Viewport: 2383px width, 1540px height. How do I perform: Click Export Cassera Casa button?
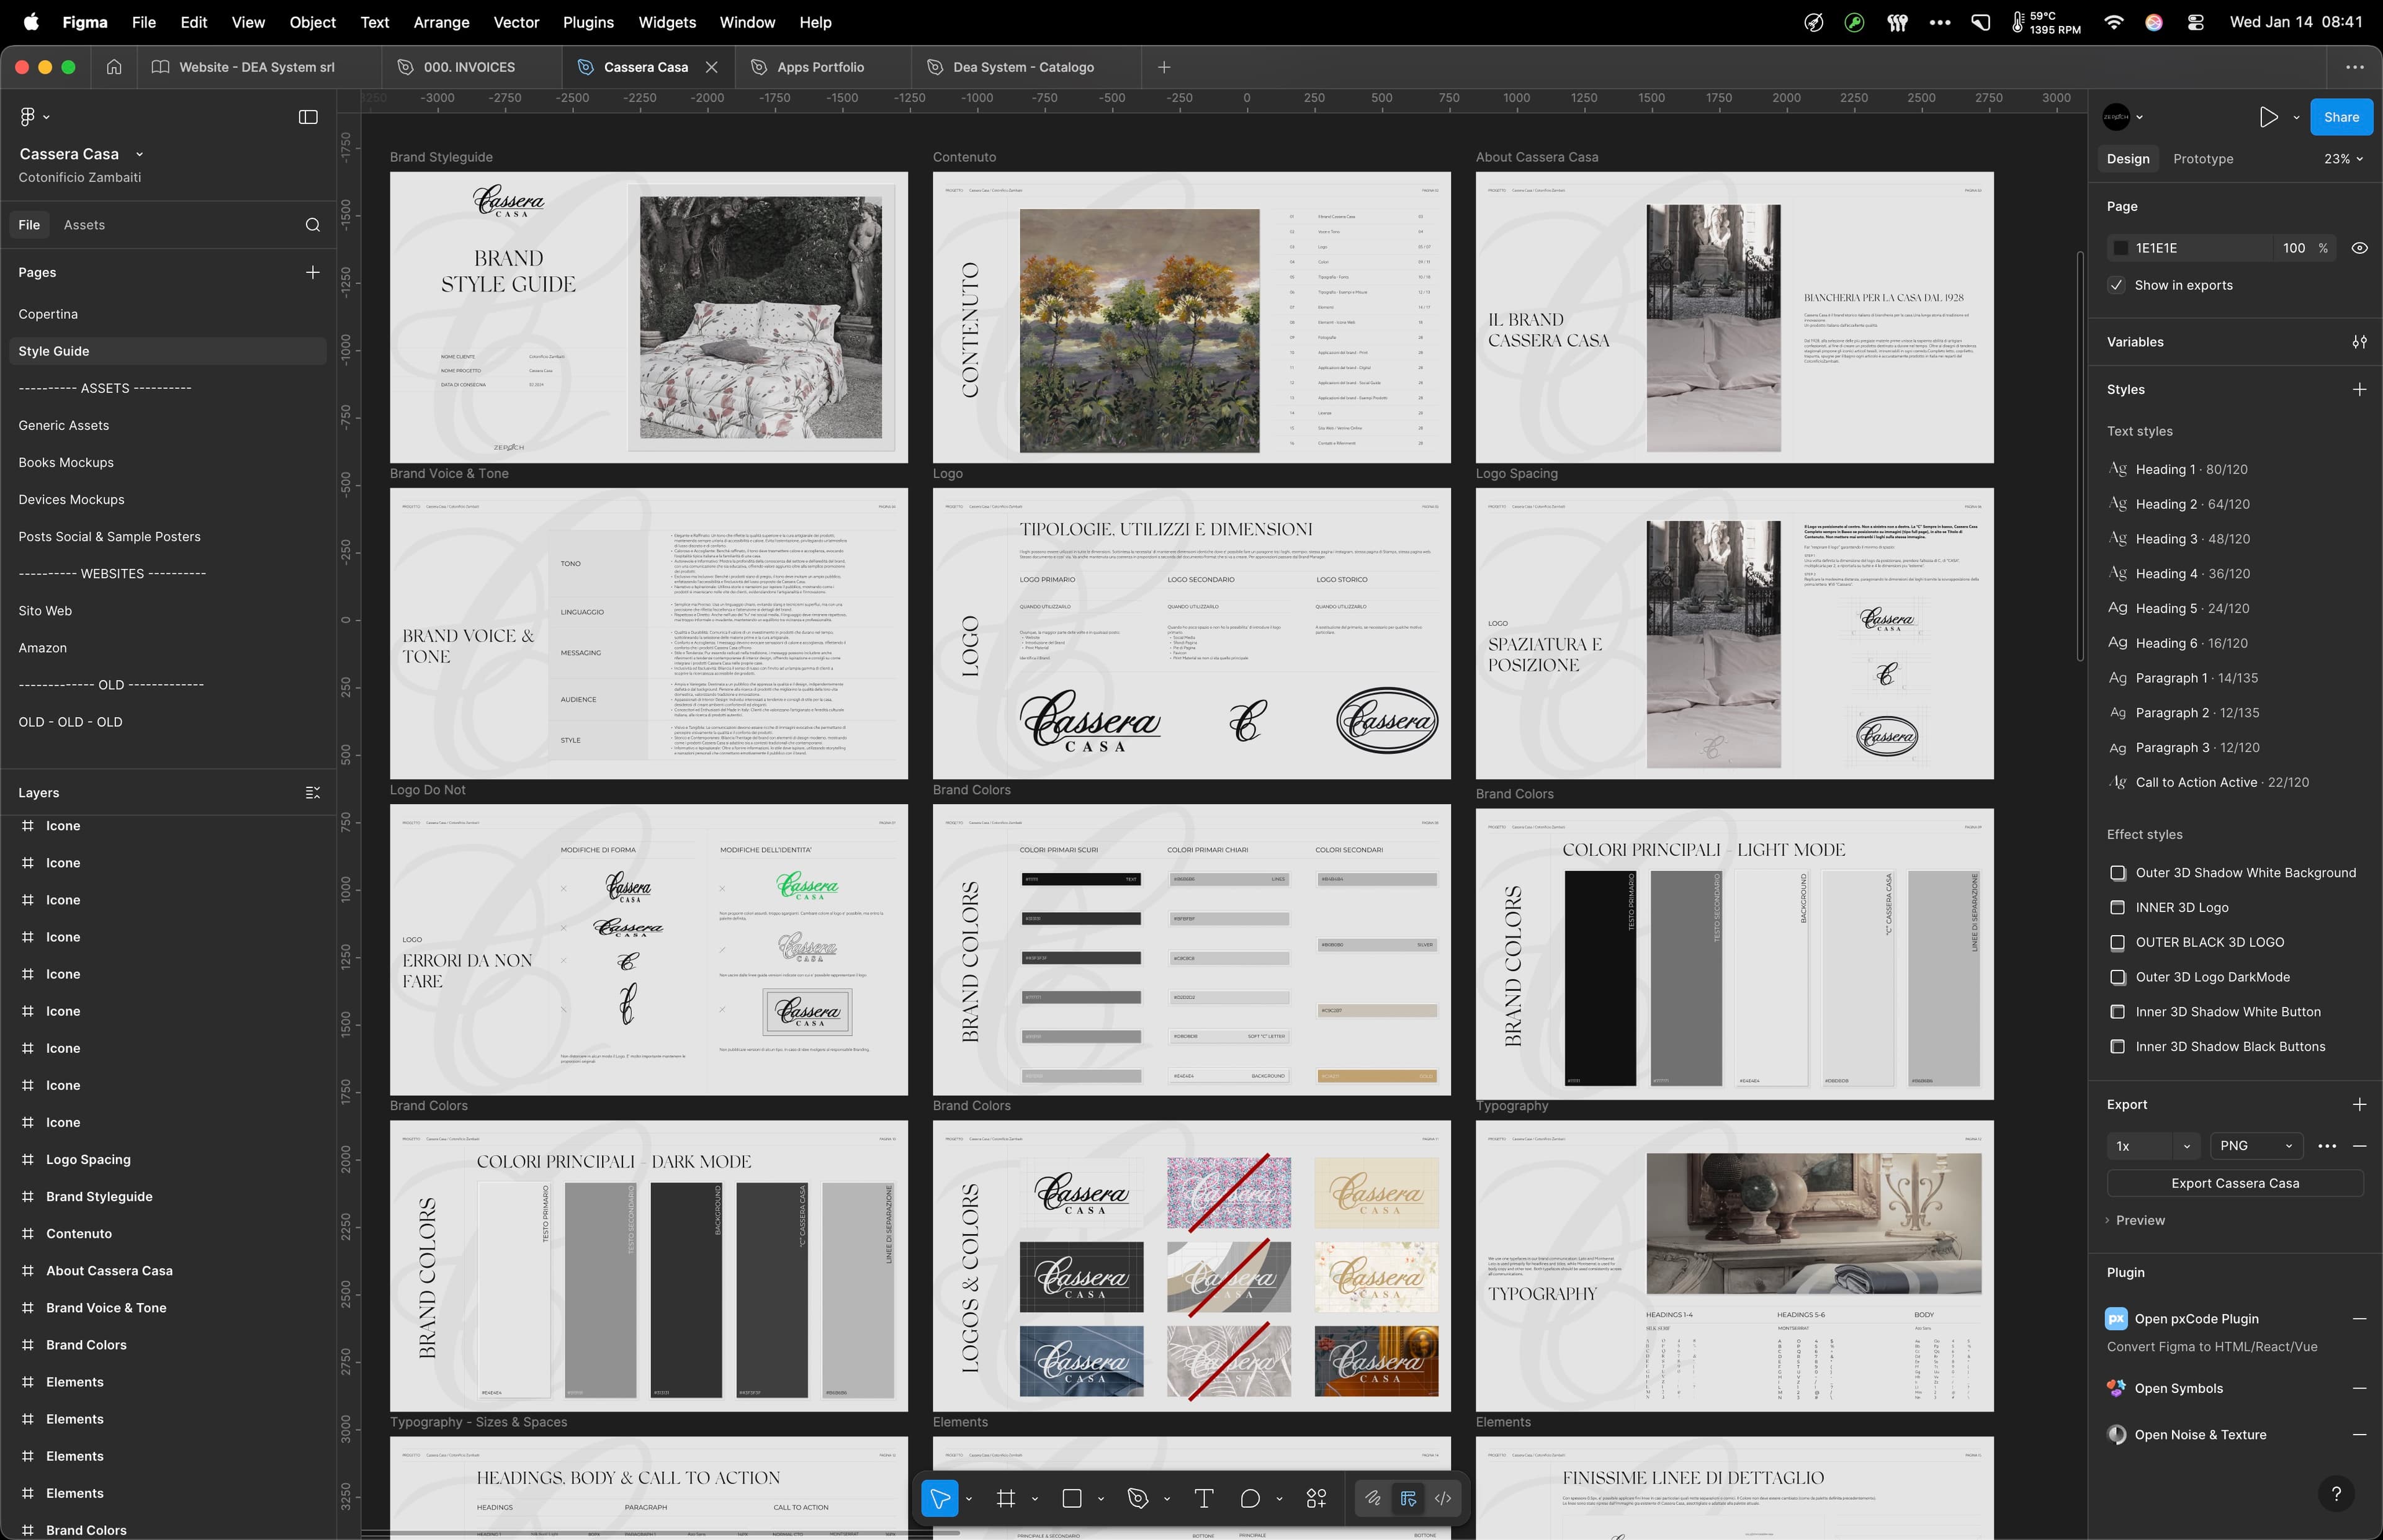2235,1183
